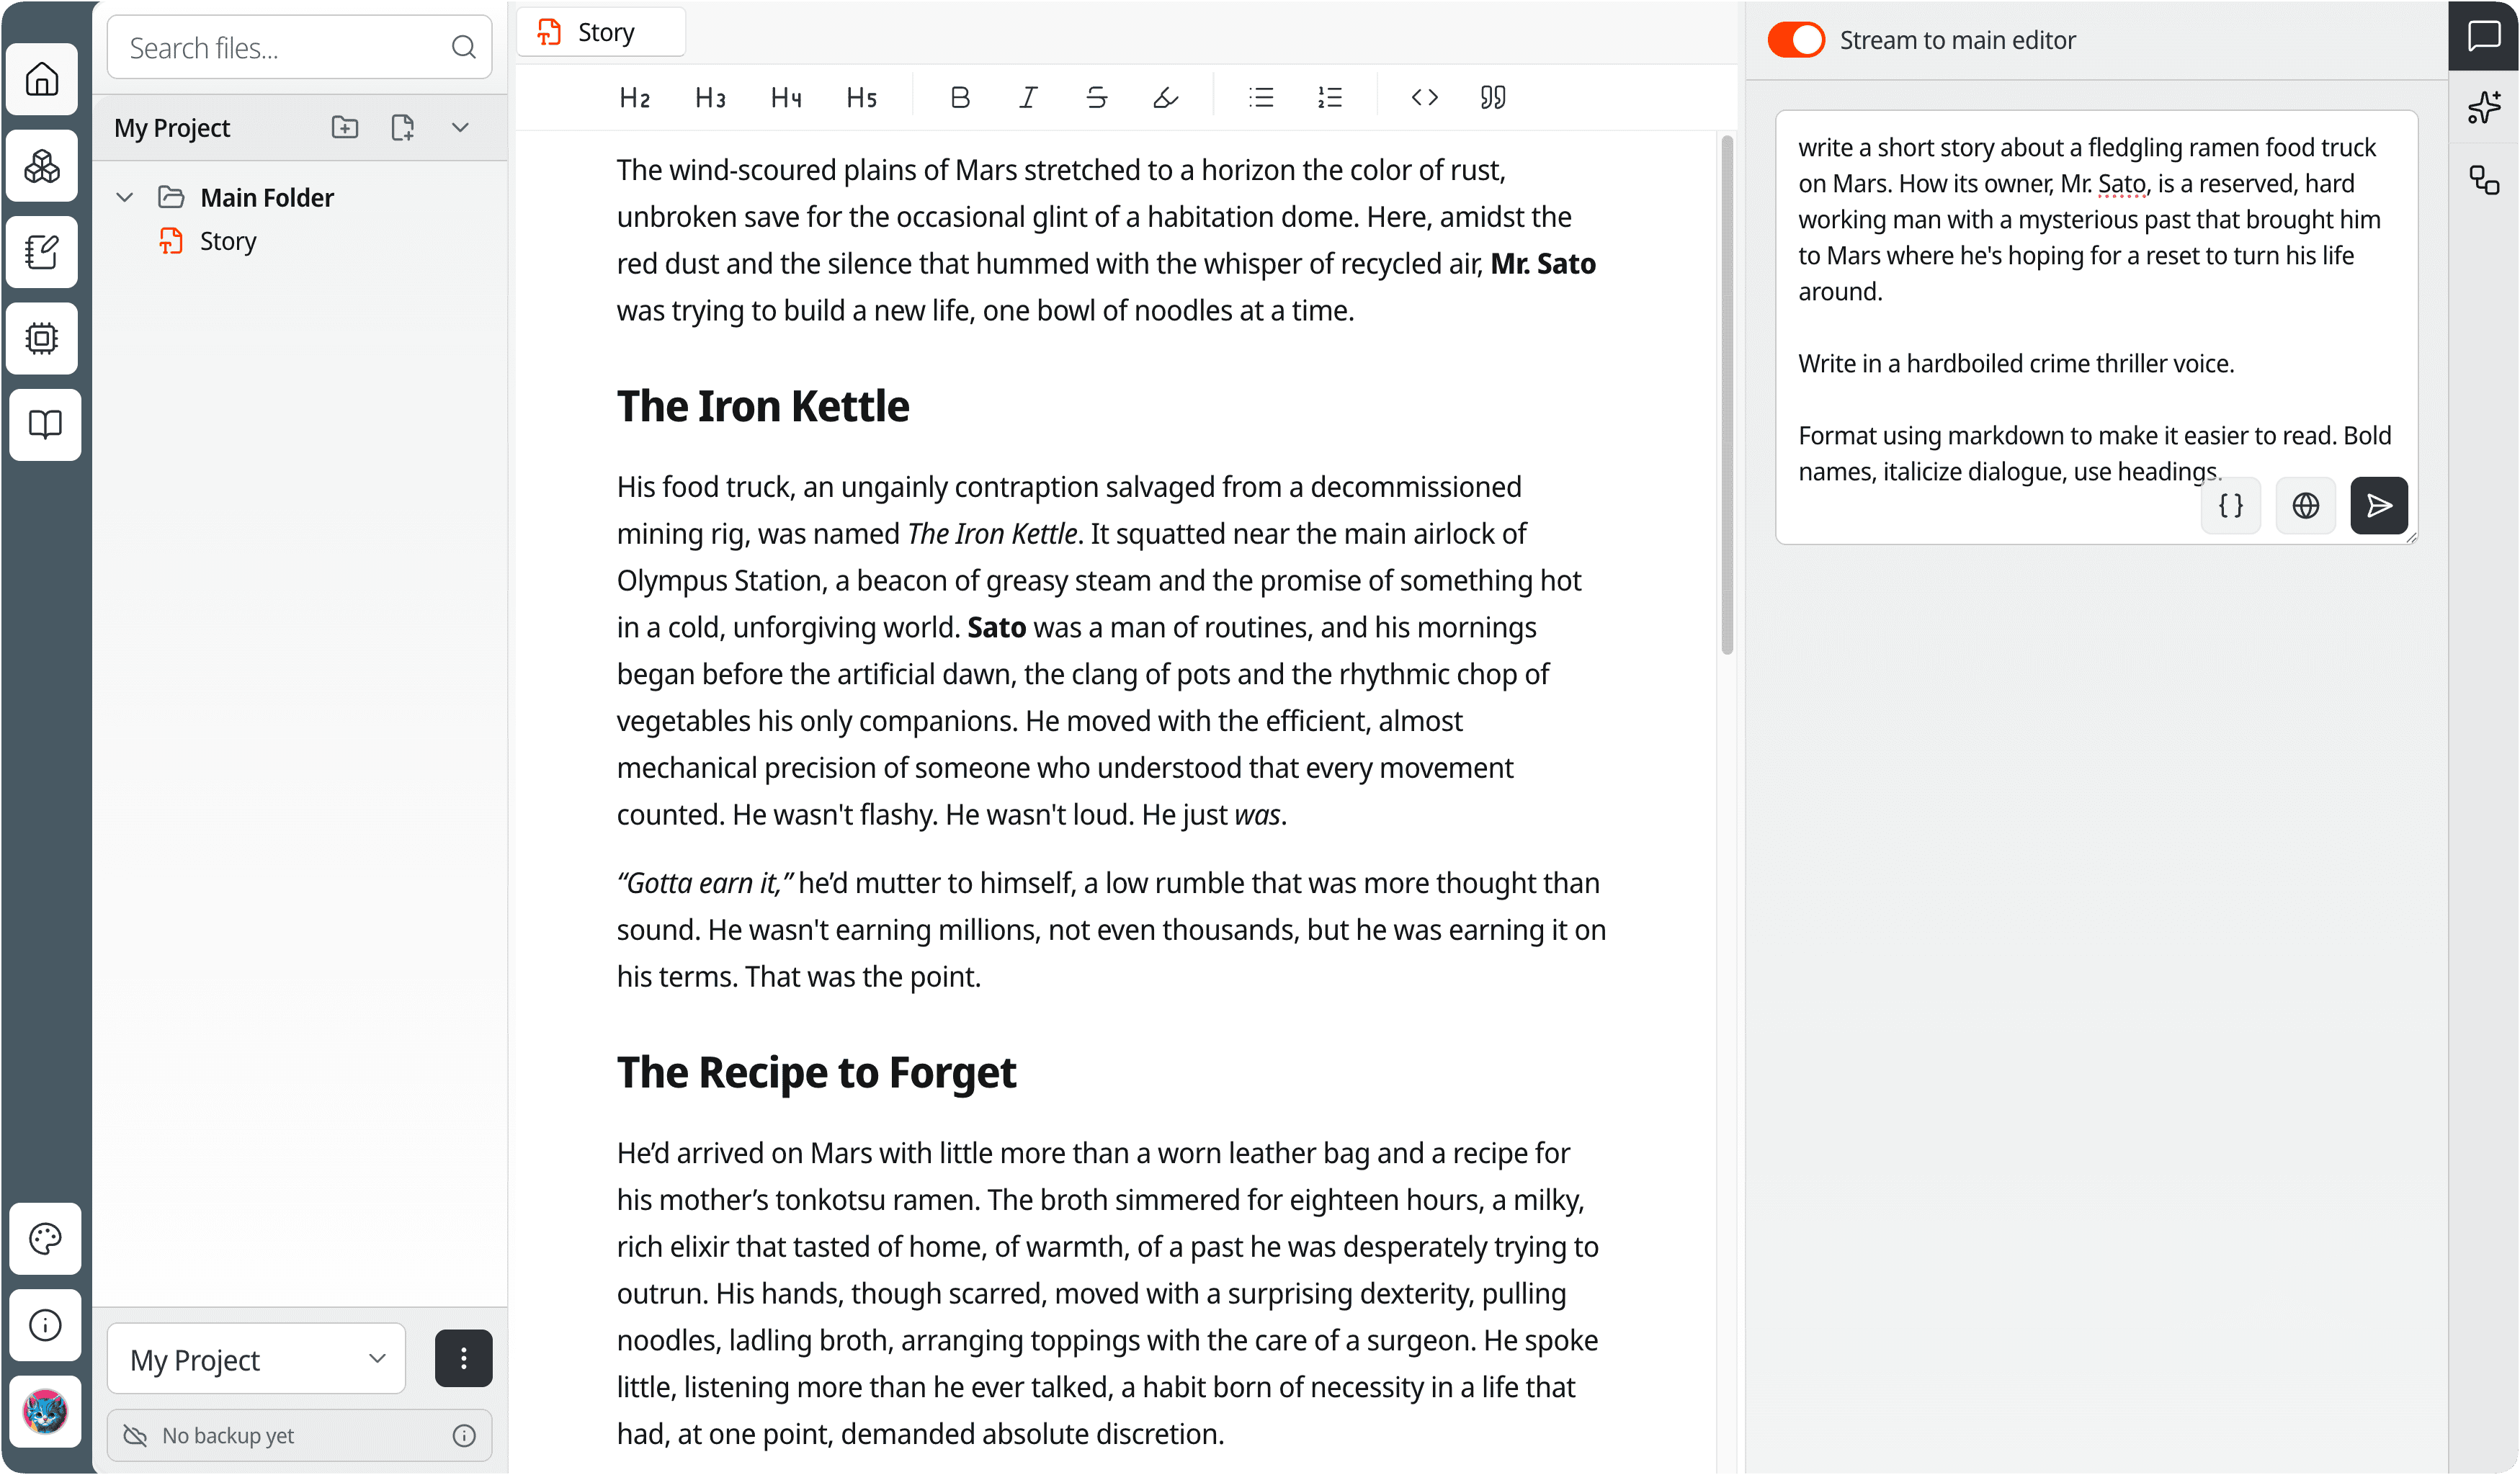Click the three-dot project options button
Viewport: 2520px width, 1475px height.
[x=463, y=1358]
